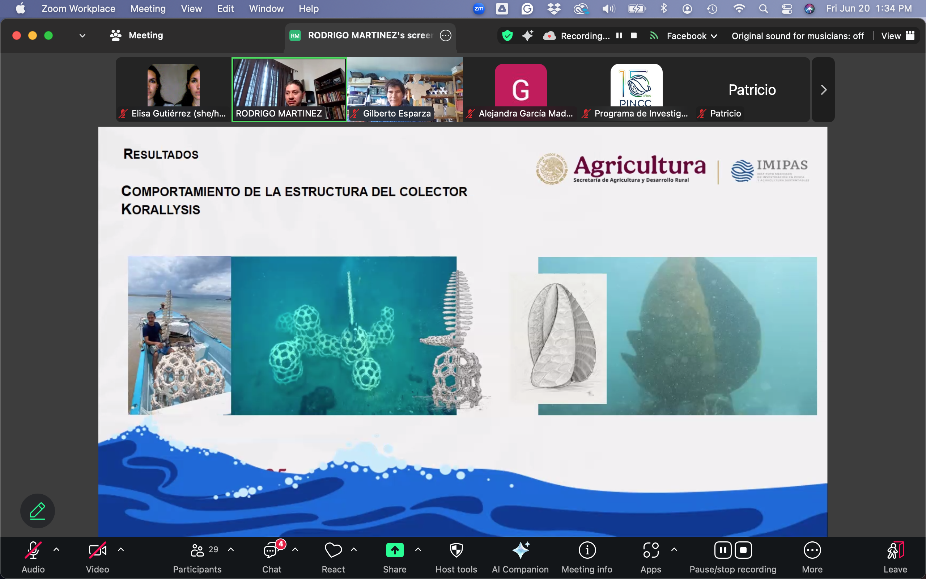926x579 pixels.
Task: Click the green Share screen button
Action: (395, 551)
